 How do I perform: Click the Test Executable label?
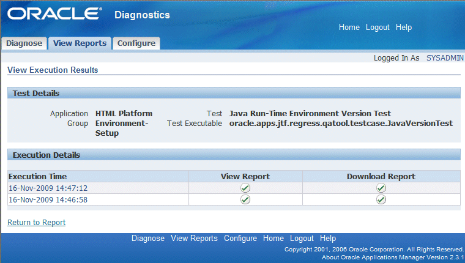coord(194,124)
